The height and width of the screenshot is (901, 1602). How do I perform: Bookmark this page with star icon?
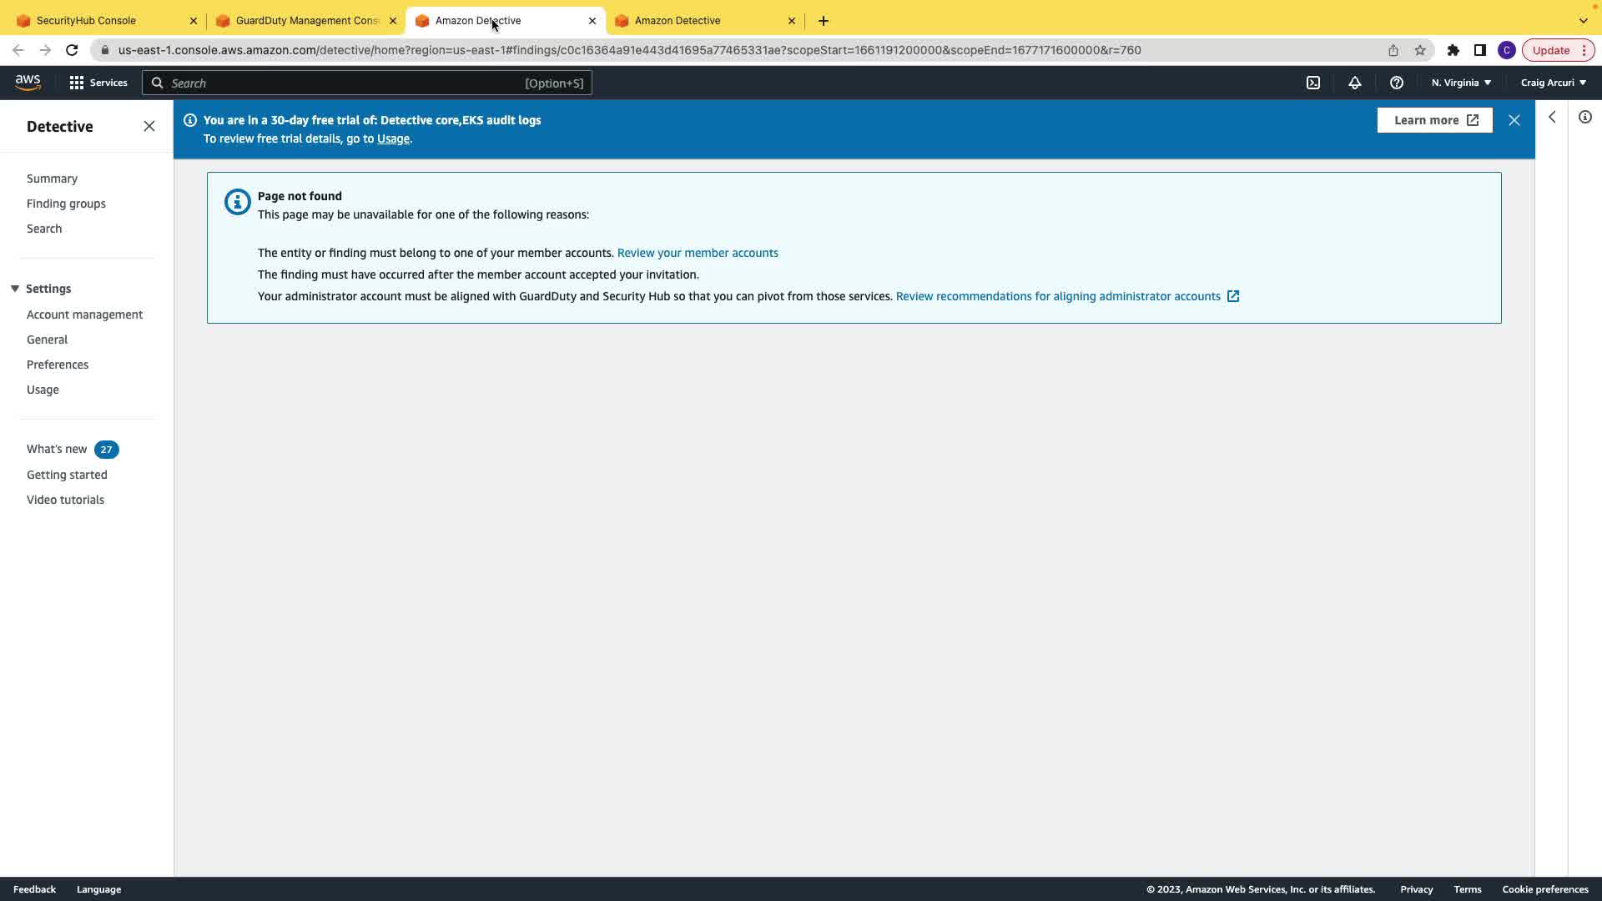tap(1420, 50)
